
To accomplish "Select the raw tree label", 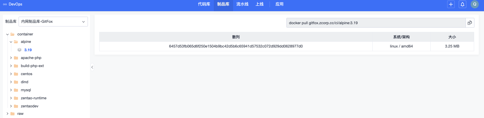I will (20, 114).
